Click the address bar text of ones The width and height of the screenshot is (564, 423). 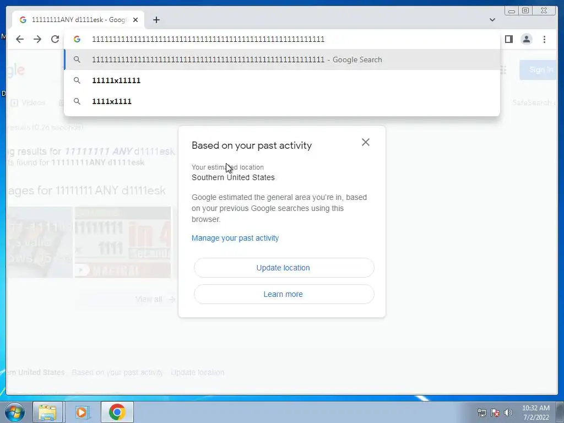[208, 39]
